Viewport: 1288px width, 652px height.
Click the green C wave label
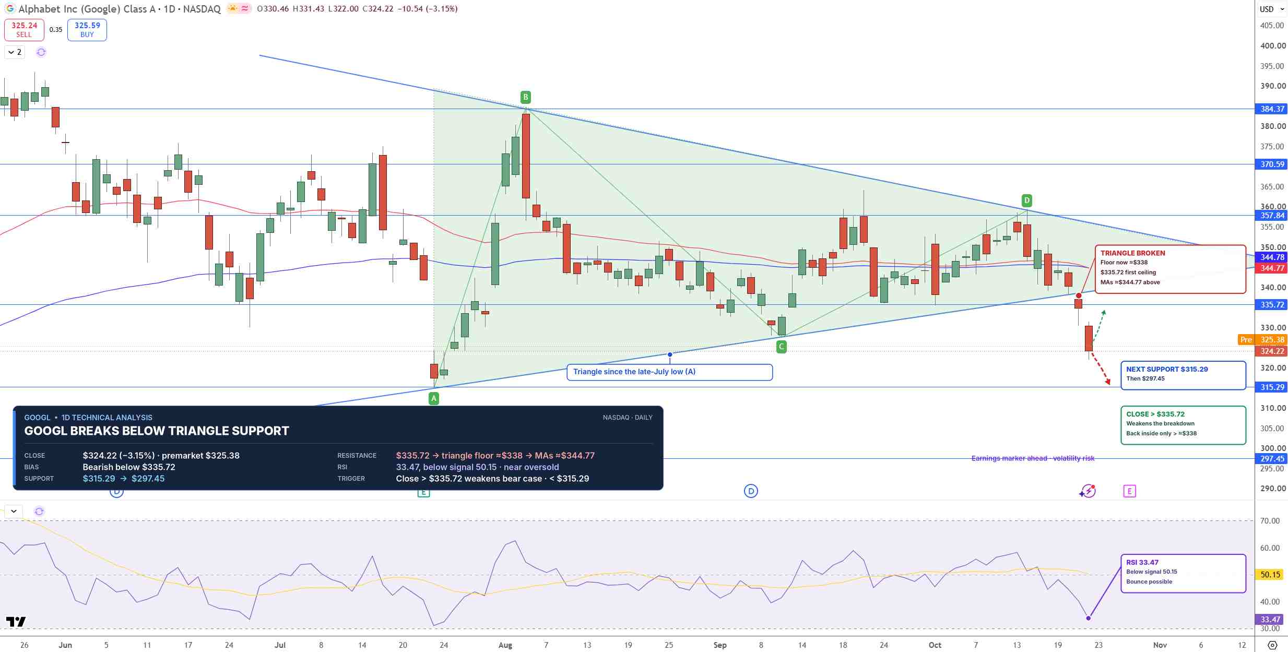pos(782,347)
